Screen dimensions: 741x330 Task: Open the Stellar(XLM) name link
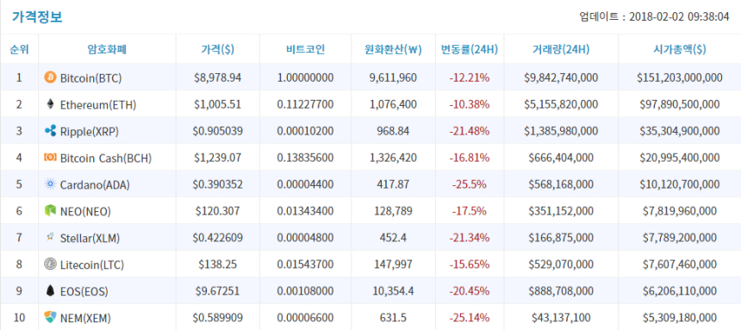coord(90,239)
